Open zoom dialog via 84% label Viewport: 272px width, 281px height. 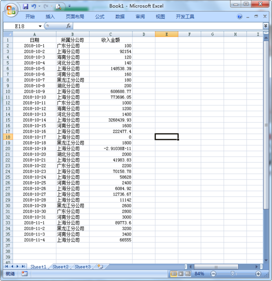click(x=199, y=274)
